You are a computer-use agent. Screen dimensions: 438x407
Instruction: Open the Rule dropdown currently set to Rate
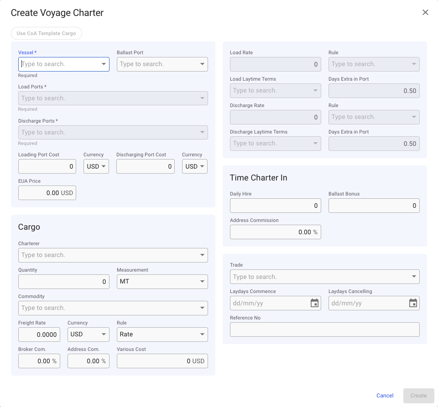(x=202, y=335)
